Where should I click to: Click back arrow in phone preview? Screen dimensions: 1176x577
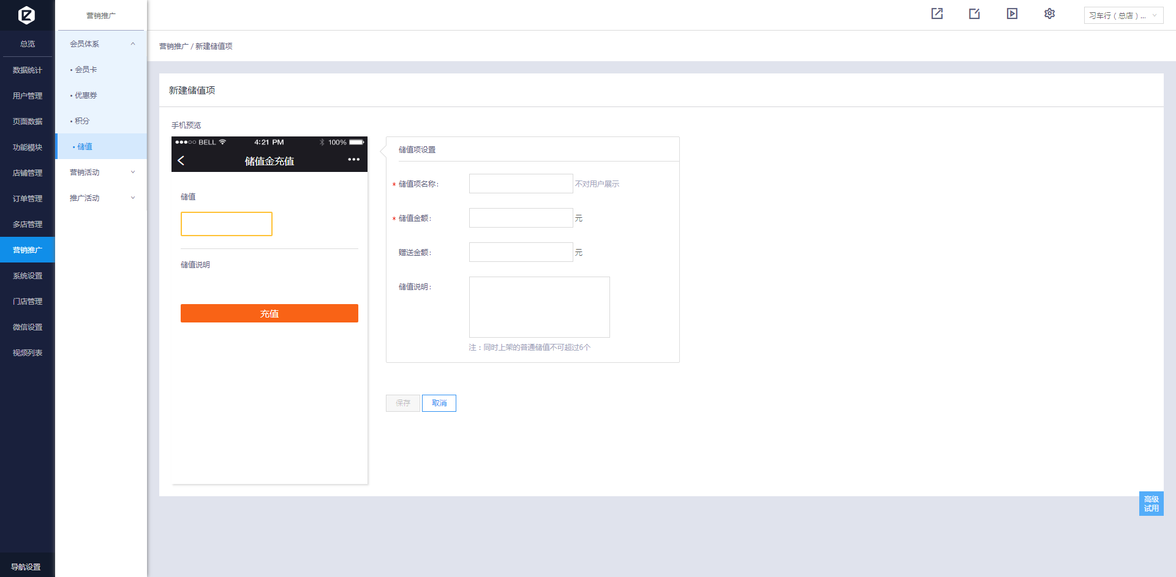click(x=181, y=160)
